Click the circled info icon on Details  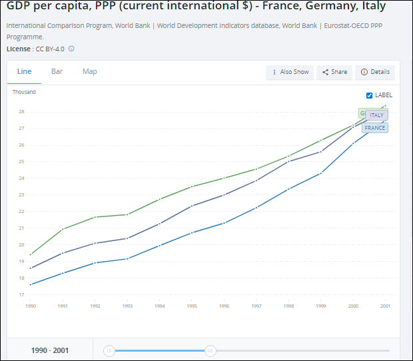(364, 72)
